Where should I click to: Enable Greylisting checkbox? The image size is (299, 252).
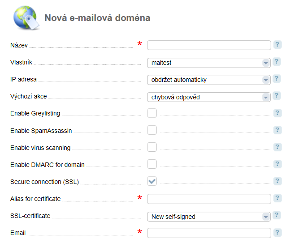(152, 113)
